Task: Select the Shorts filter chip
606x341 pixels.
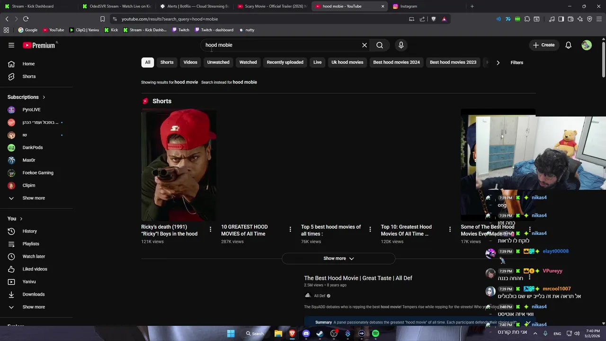Action: click(x=167, y=63)
